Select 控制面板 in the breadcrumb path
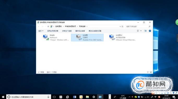Image resolution: width=178 pixels, height=99 pixels. (x=58, y=26)
